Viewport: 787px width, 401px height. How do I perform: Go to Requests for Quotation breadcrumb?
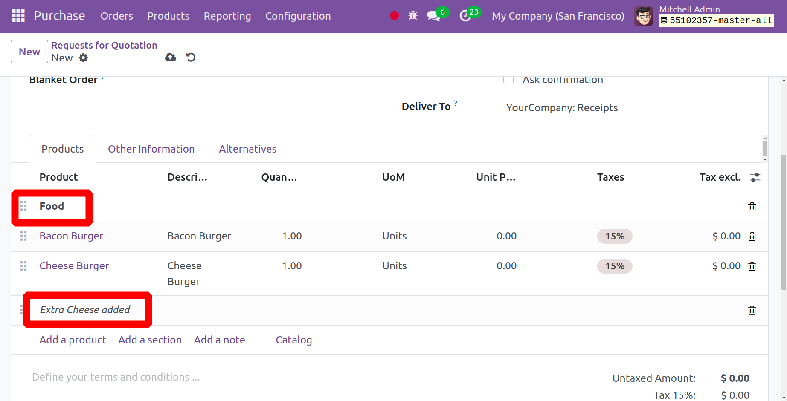click(105, 45)
